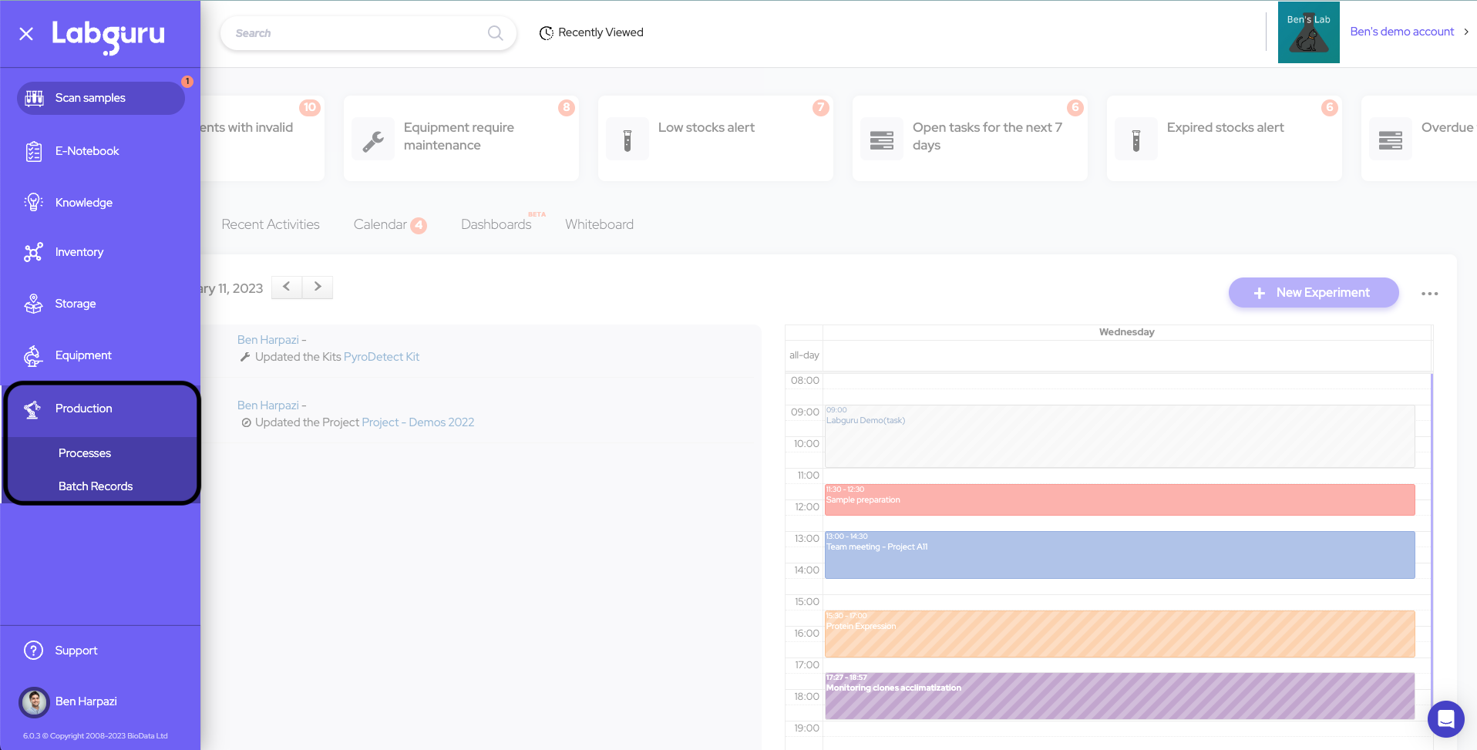
Task: Close the sidebar menu with X
Action: click(26, 34)
